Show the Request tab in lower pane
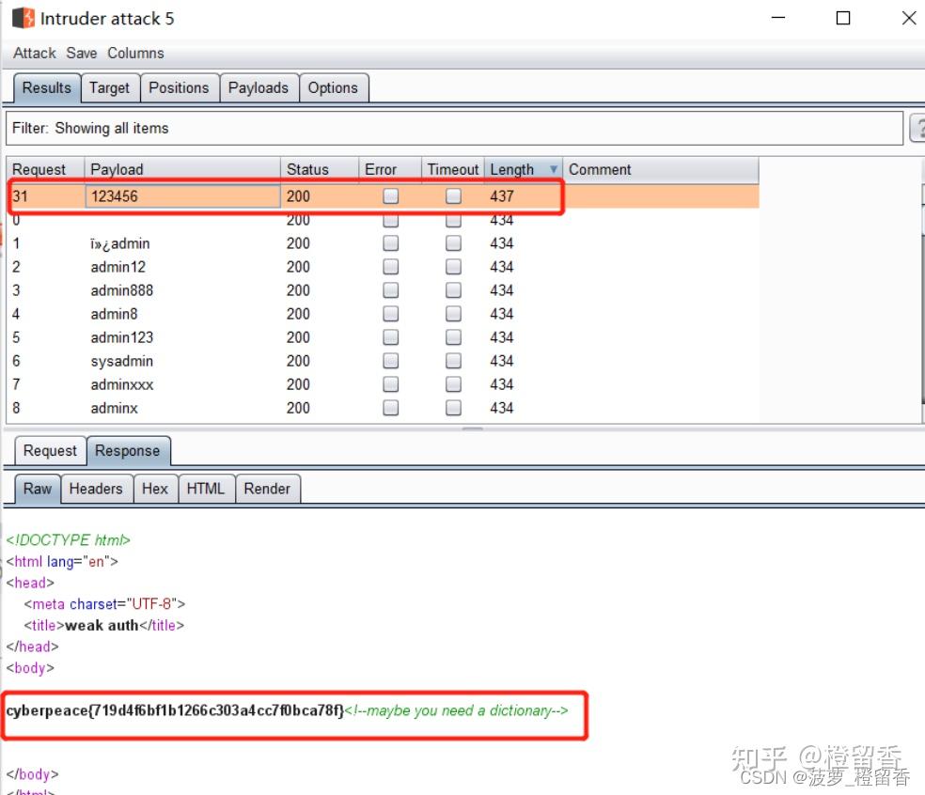The height and width of the screenshot is (795, 925). tap(50, 450)
